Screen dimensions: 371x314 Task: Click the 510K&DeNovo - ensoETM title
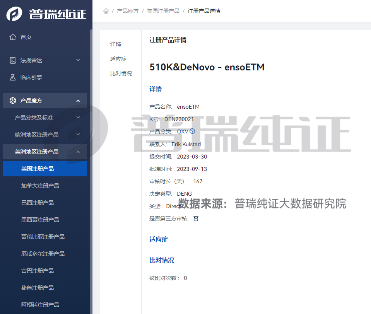(x=207, y=67)
